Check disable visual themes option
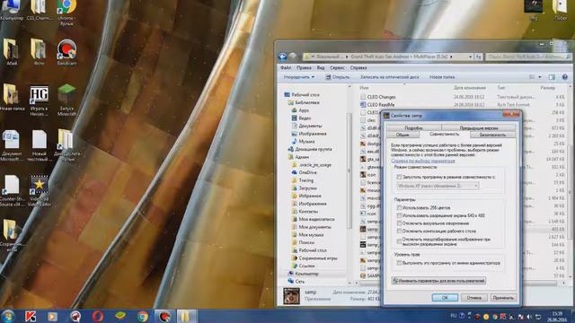The image size is (575, 323). coord(399,223)
